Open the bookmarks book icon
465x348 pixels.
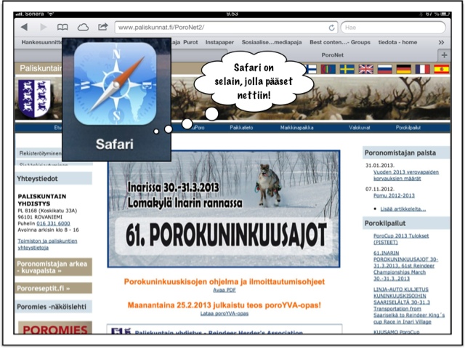[62, 28]
